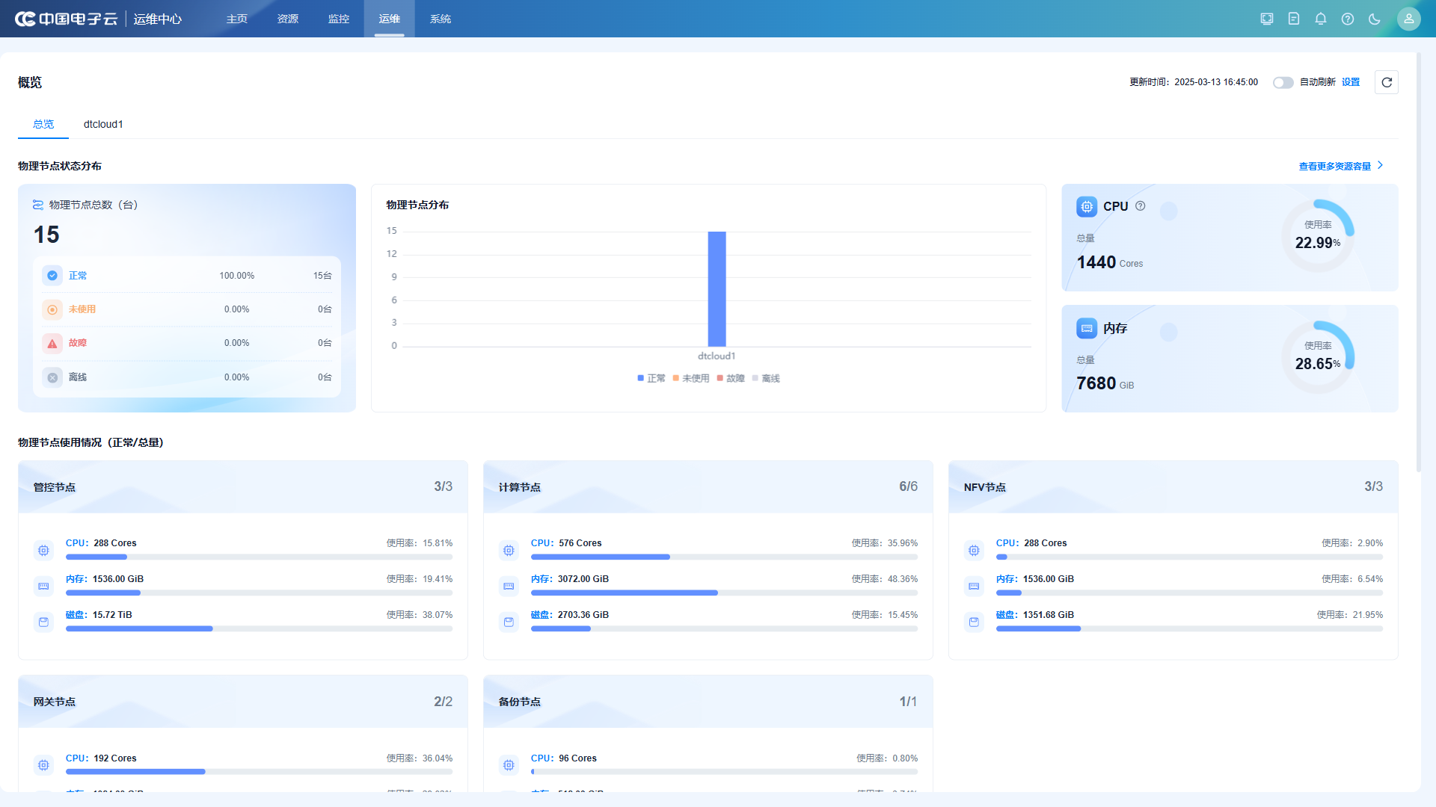Switch to dark mode with the moon icon
Screen dimensions: 1436x807
(x=1375, y=19)
